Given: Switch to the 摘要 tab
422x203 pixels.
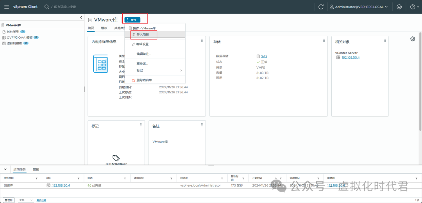Looking at the screenshot, I should (x=91, y=28).
